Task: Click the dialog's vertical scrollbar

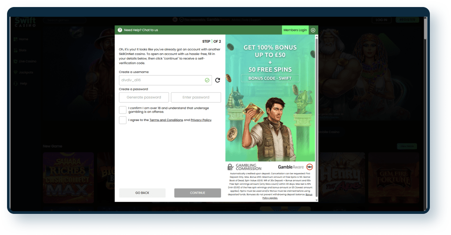Action: click(x=317, y=118)
